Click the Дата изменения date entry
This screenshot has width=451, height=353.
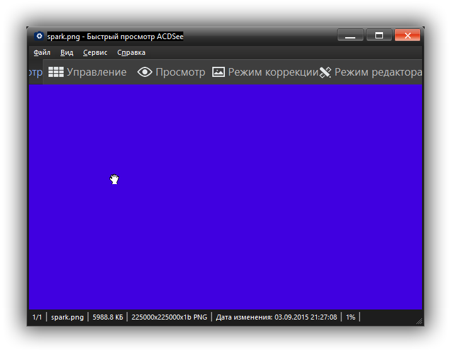tap(277, 317)
